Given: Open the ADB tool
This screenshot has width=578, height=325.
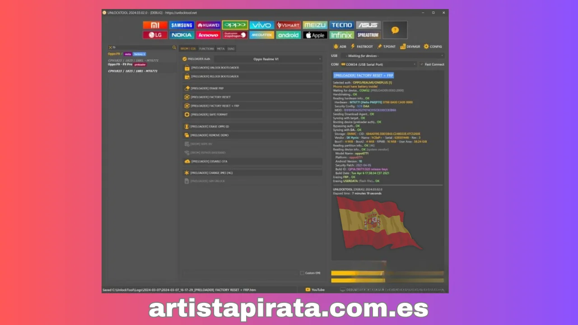Looking at the screenshot, I should (x=340, y=46).
